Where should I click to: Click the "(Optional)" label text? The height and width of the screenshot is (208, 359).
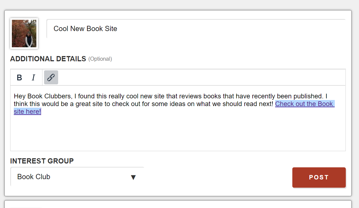tap(100, 59)
